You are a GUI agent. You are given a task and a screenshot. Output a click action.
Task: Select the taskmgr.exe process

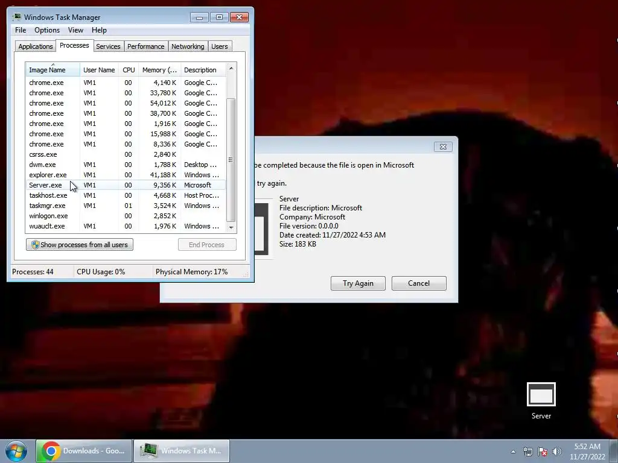click(x=126, y=206)
